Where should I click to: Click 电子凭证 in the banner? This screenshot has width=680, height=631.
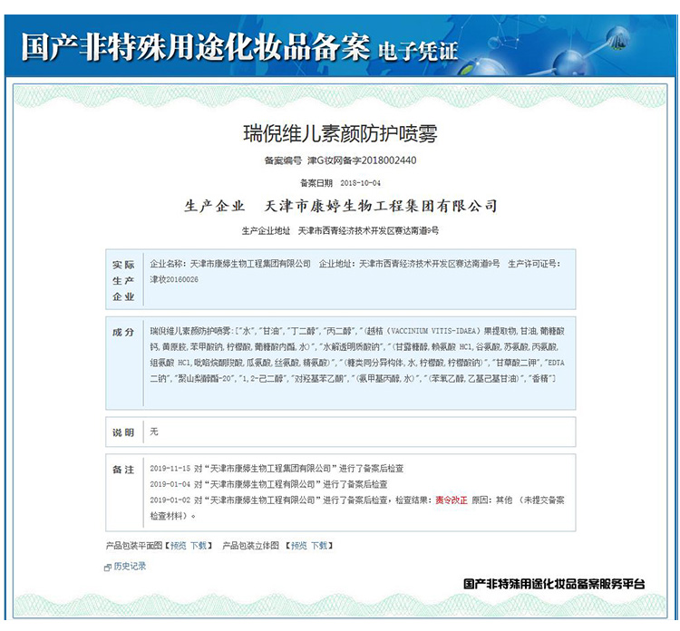click(x=418, y=52)
